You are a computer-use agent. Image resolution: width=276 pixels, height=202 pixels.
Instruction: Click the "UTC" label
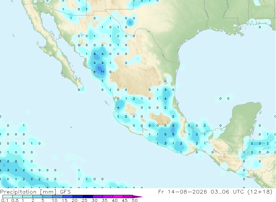[239, 192]
